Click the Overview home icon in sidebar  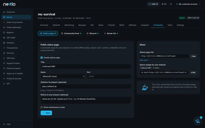[x=4, y=12]
